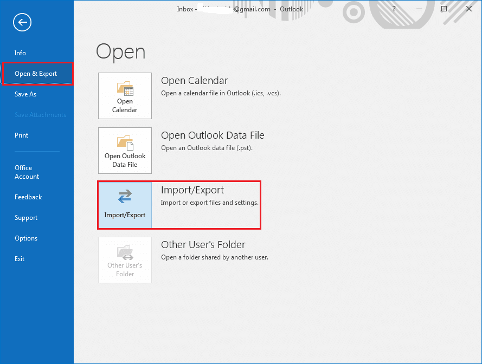The width and height of the screenshot is (482, 364).
Task: Exit Outlook from the sidebar
Action: 20,258
